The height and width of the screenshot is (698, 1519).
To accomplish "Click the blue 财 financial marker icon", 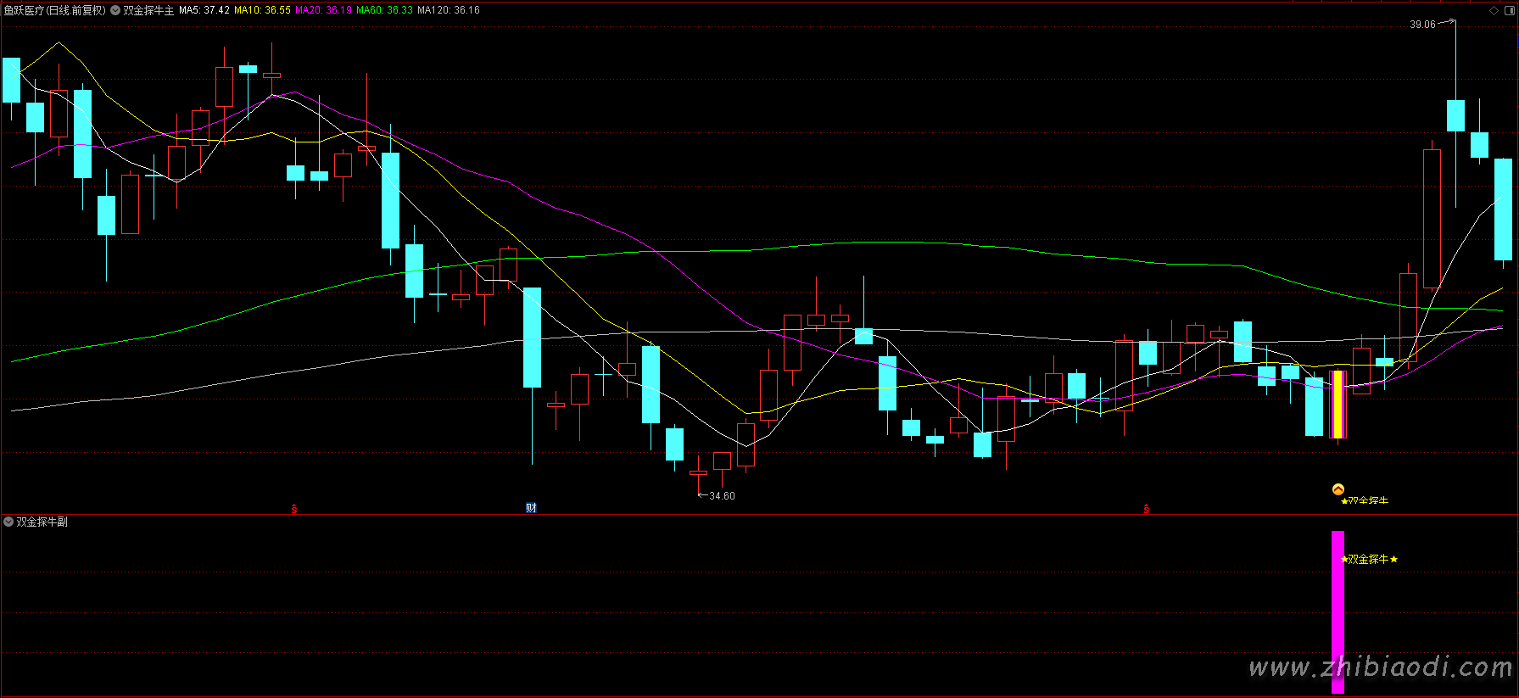I will [x=531, y=508].
